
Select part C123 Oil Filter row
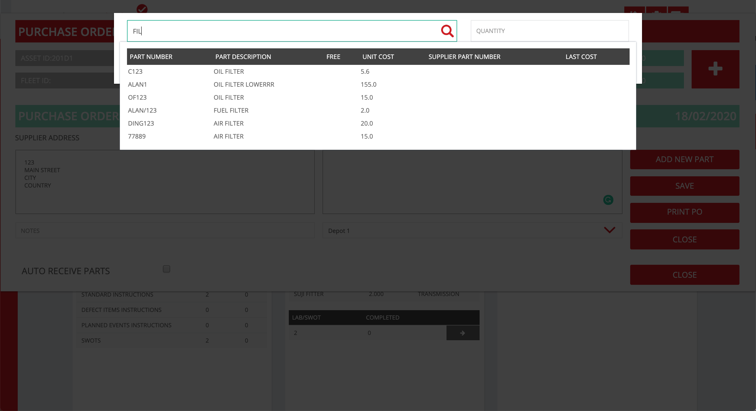tap(378, 72)
